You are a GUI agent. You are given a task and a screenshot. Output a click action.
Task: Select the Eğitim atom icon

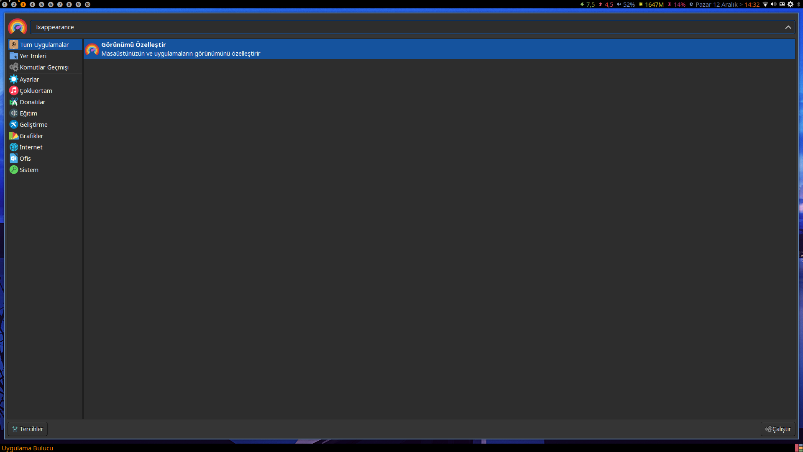click(x=14, y=113)
